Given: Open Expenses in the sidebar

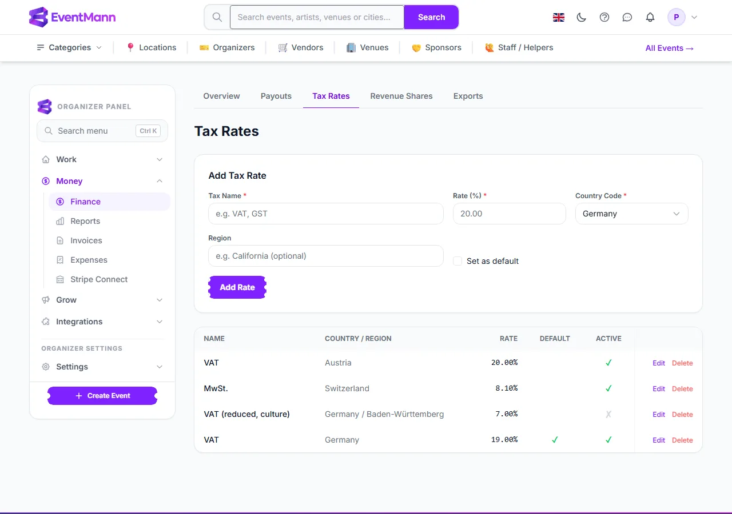Looking at the screenshot, I should [x=109, y=260].
